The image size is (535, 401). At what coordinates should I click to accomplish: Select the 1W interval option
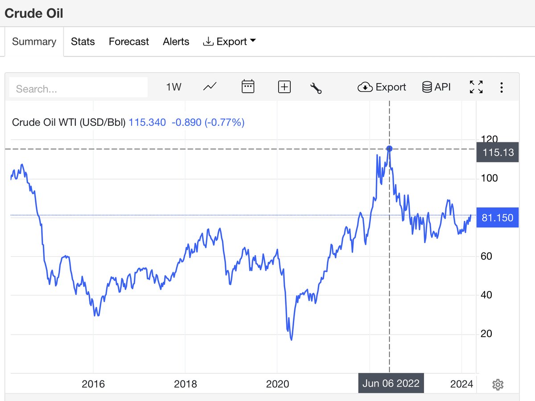coord(174,87)
